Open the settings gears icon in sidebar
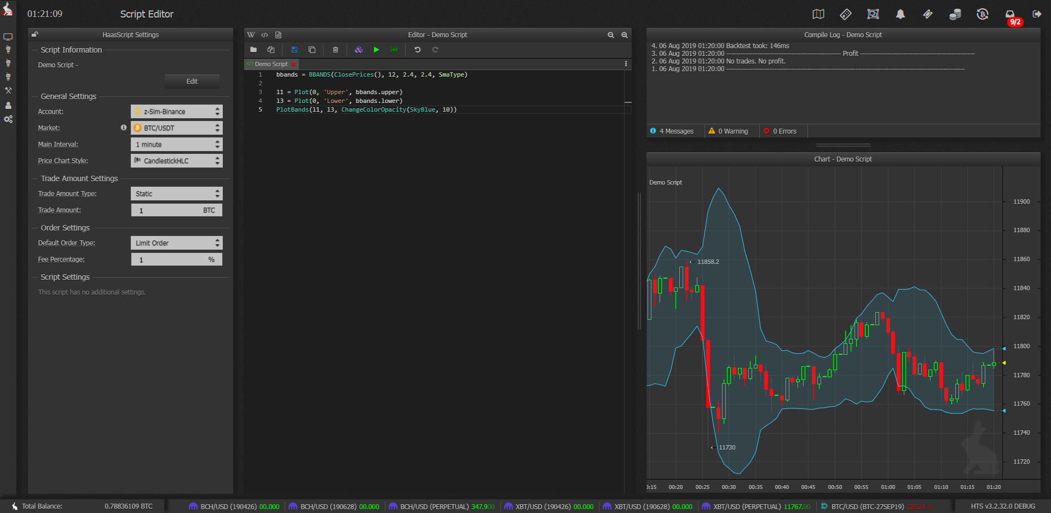The height and width of the screenshot is (513, 1051). 8,119
